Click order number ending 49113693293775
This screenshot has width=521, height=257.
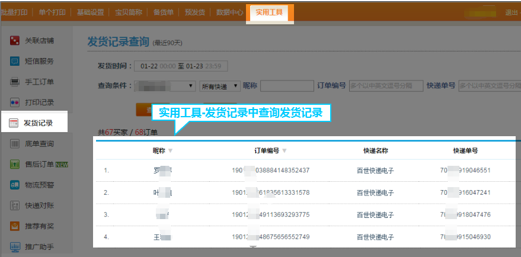coord(271,215)
